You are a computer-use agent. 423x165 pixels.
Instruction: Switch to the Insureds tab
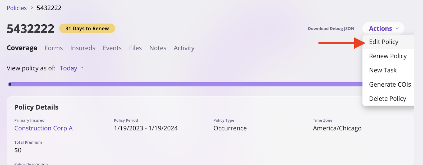83,48
